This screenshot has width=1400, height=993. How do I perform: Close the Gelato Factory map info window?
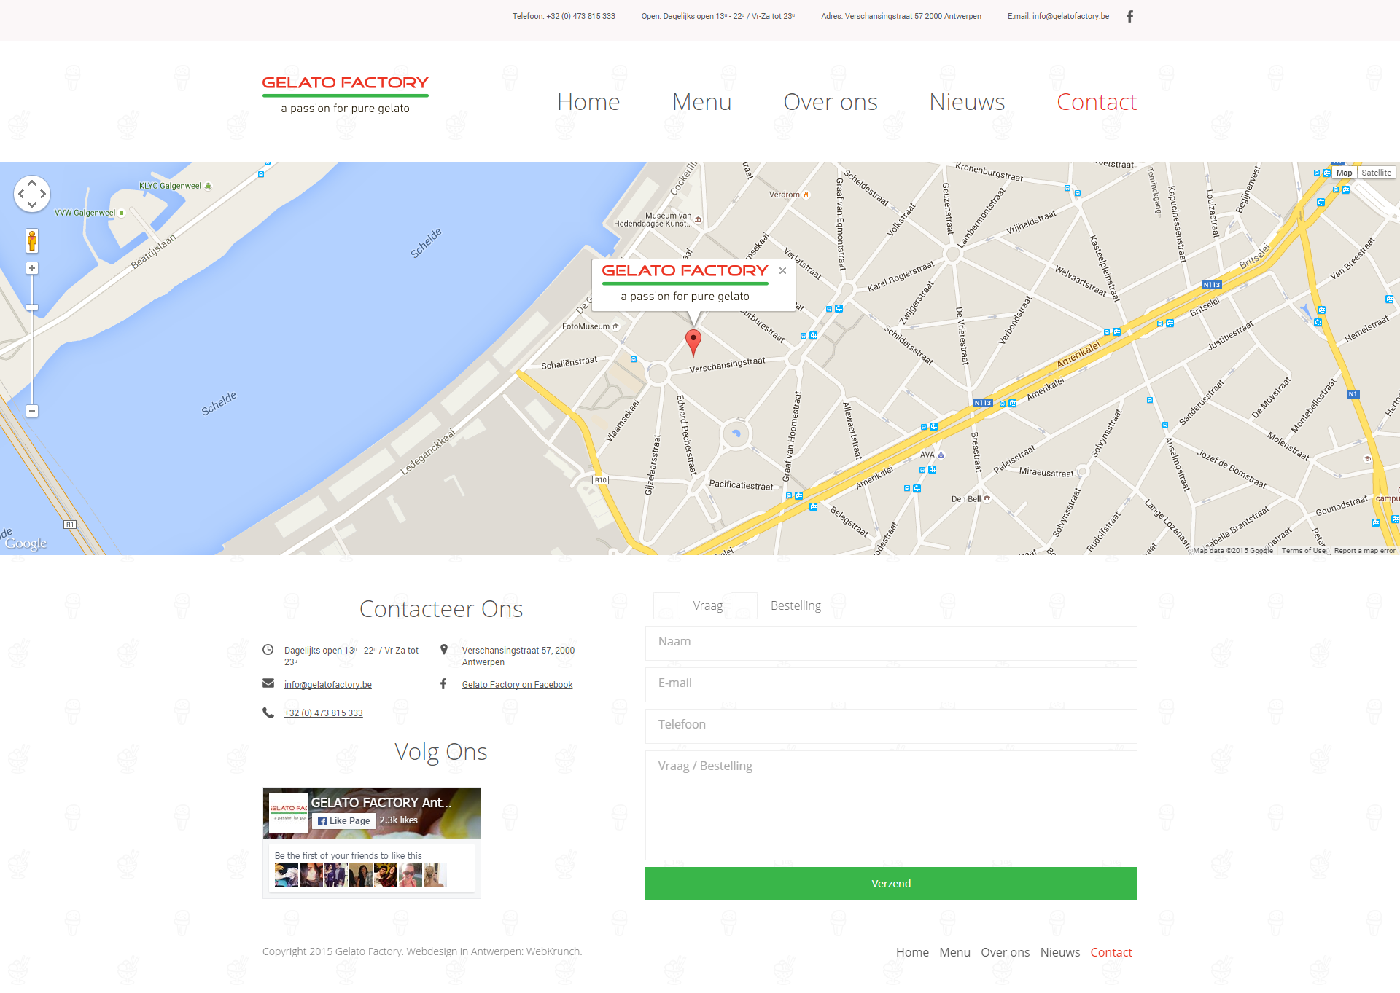tap(782, 270)
